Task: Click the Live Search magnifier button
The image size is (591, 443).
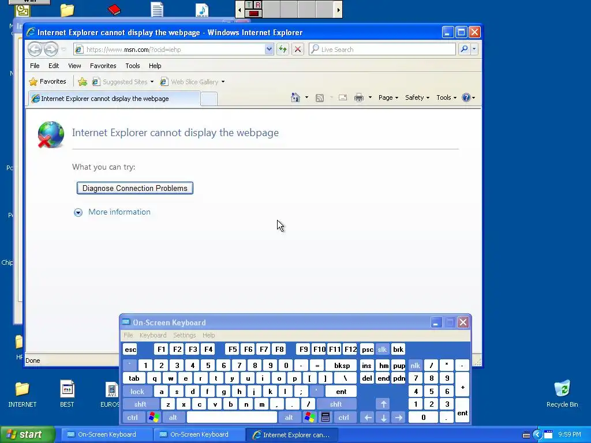Action: [x=465, y=49]
